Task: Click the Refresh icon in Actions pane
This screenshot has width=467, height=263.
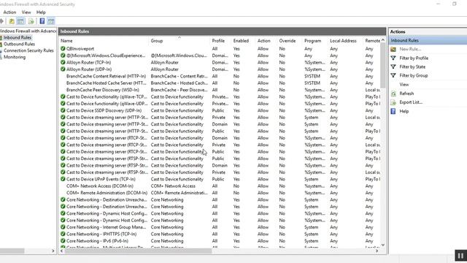Action: pyautogui.click(x=393, y=94)
